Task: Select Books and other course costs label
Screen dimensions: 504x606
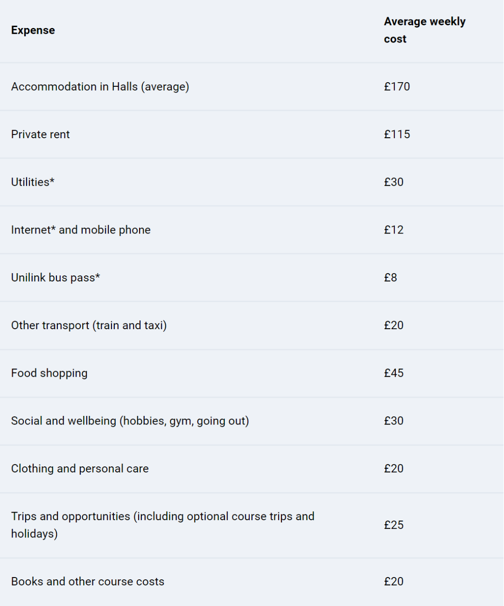Action: click(88, 582)
